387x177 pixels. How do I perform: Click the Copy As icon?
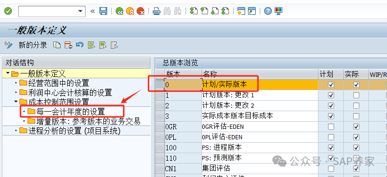(x=57, y=45)
